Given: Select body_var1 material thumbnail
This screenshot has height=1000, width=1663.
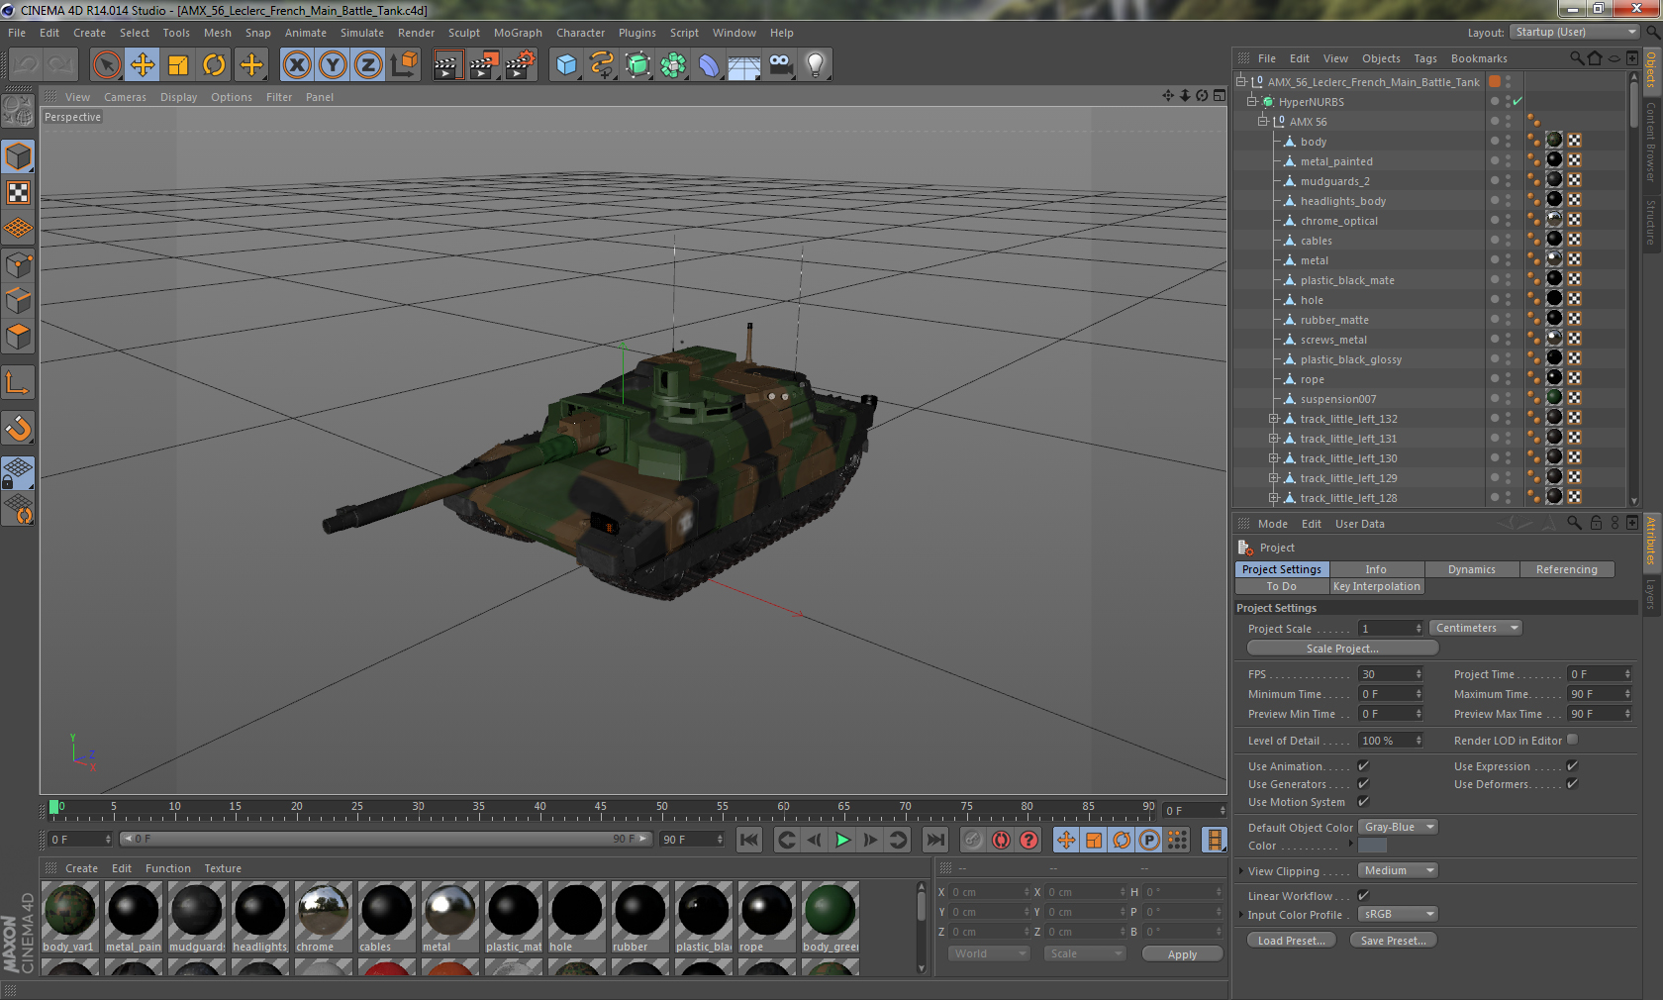Looking at the screenshot, I should [69, 910].
